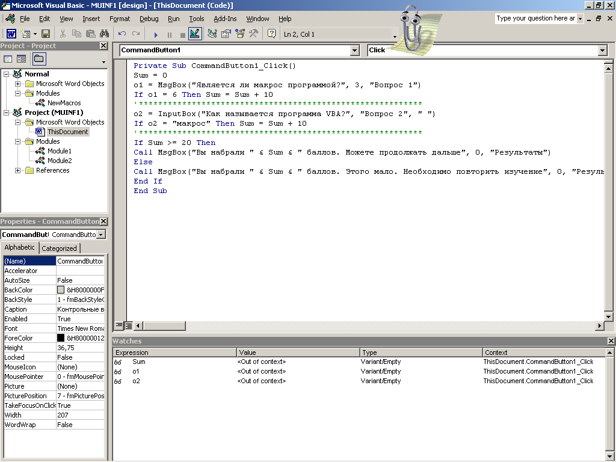Image resolution: width=616 pixels, height=462 pixels.
Task: Close the Watches panel
Action: 611,341
